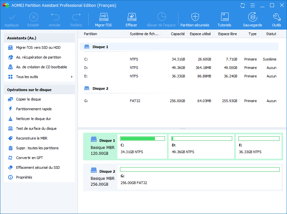Select the C: partition usage bar
This screenshot has height=214, width=287.
coord(142,139)
